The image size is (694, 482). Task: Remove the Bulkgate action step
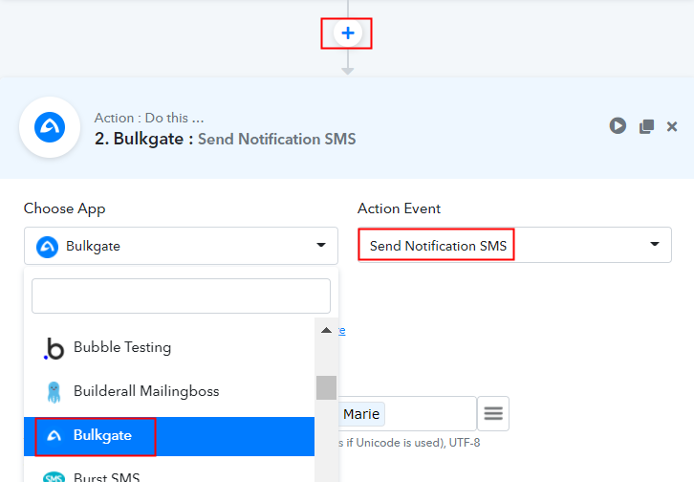tap(672, 126)
